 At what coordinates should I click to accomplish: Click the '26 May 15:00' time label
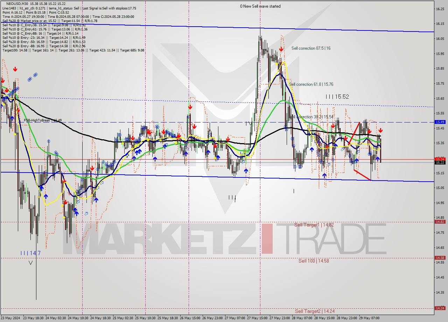coord(190,318)
